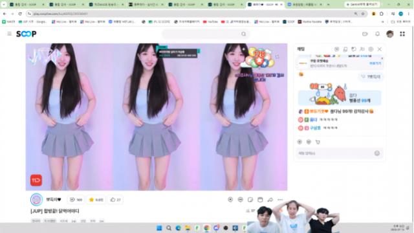
Task: Open the apps grid icon
Action: click(x=402, y=34)
